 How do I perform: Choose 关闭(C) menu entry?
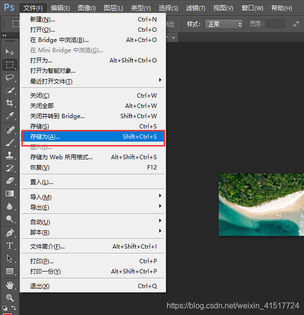[x=93, y=95]
